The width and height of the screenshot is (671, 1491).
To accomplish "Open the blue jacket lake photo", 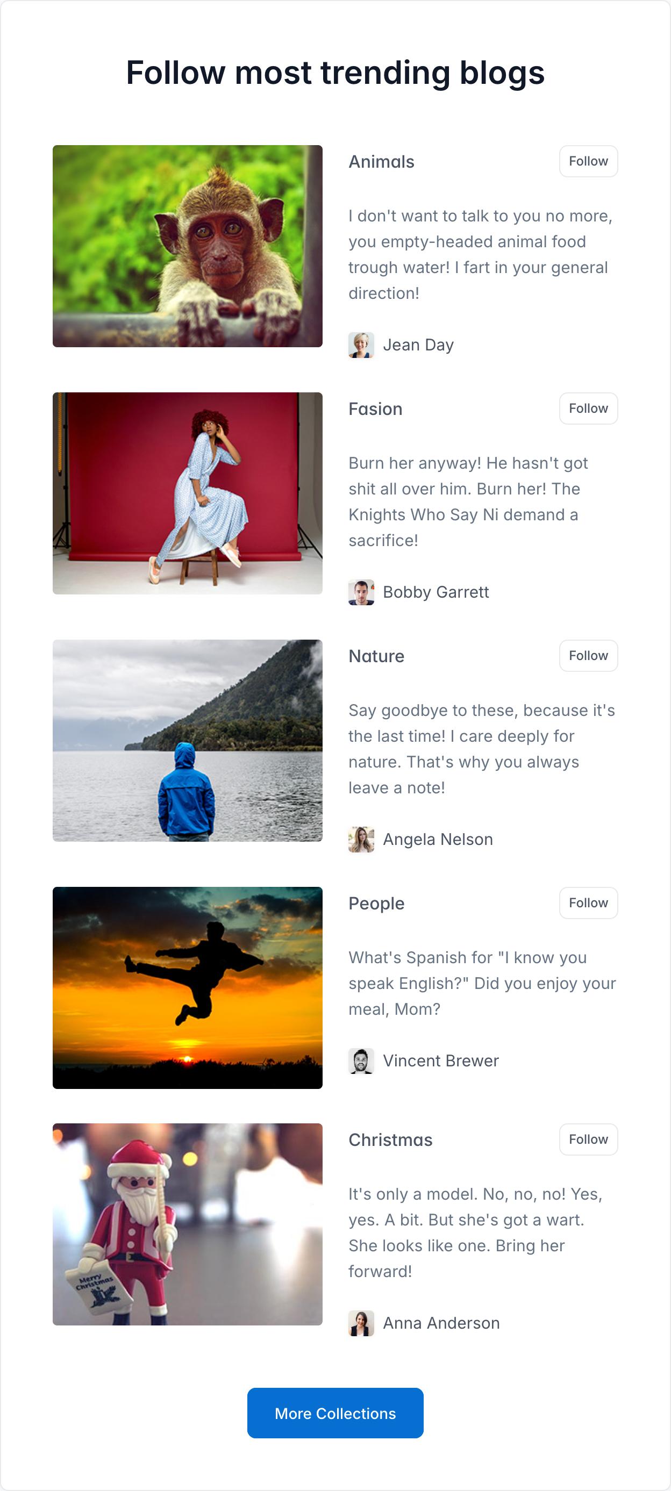I will point(188,740).
